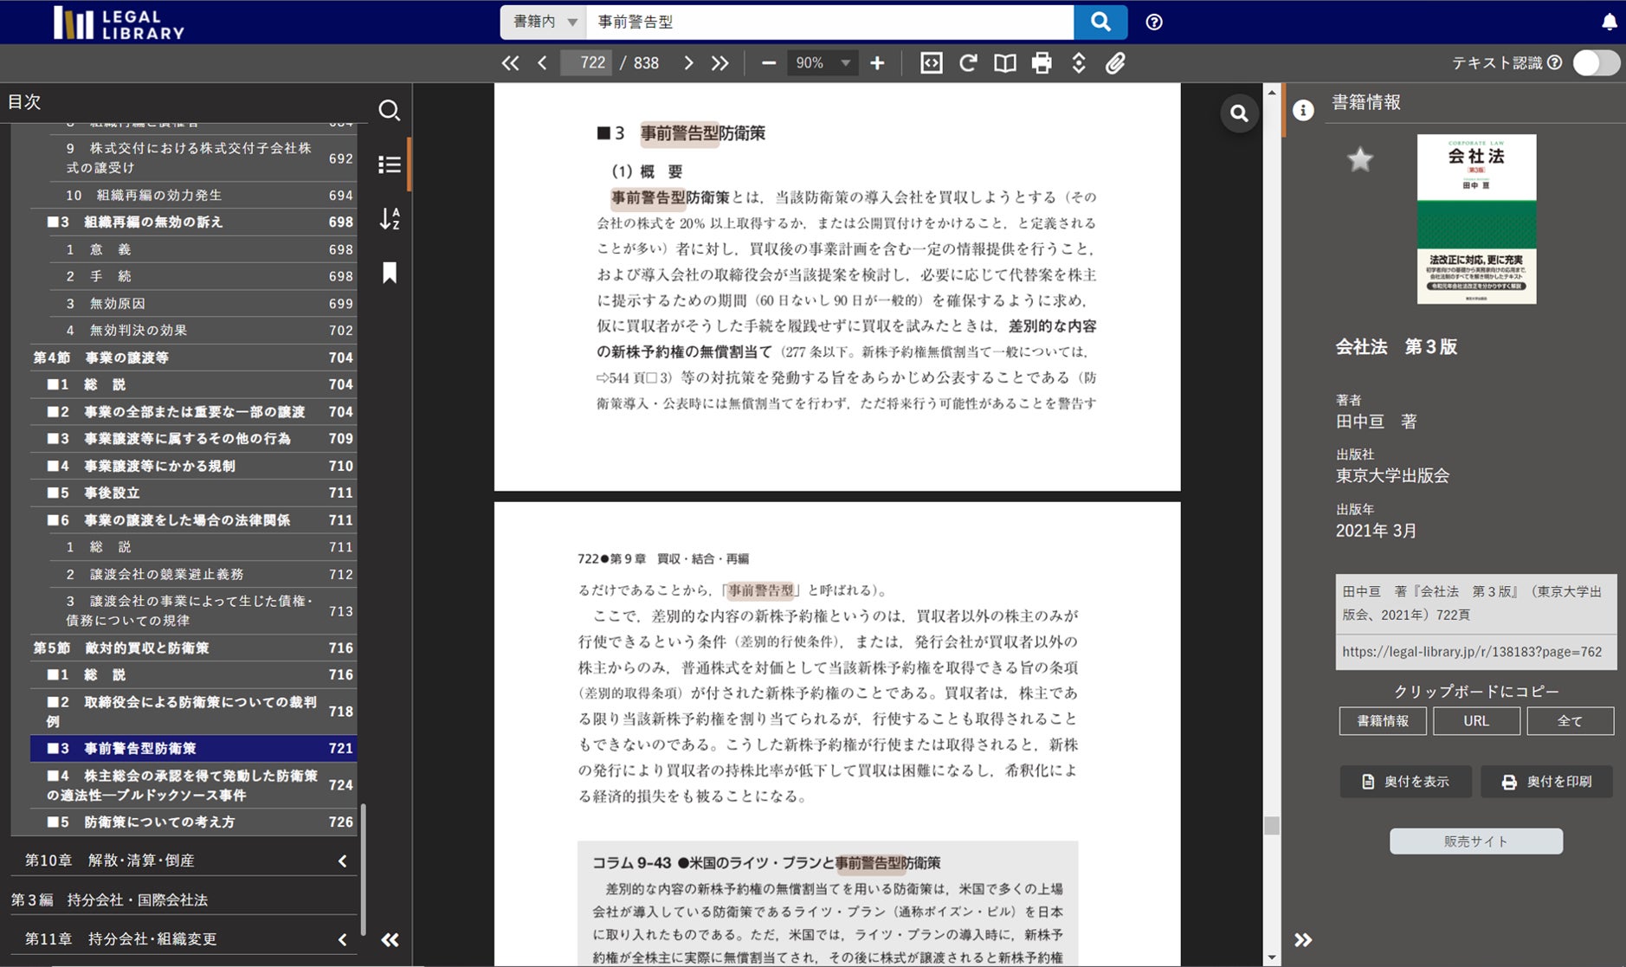Click the minus button to zoom out
This screenshot has height=967, width=1626.
pos(769,62)
